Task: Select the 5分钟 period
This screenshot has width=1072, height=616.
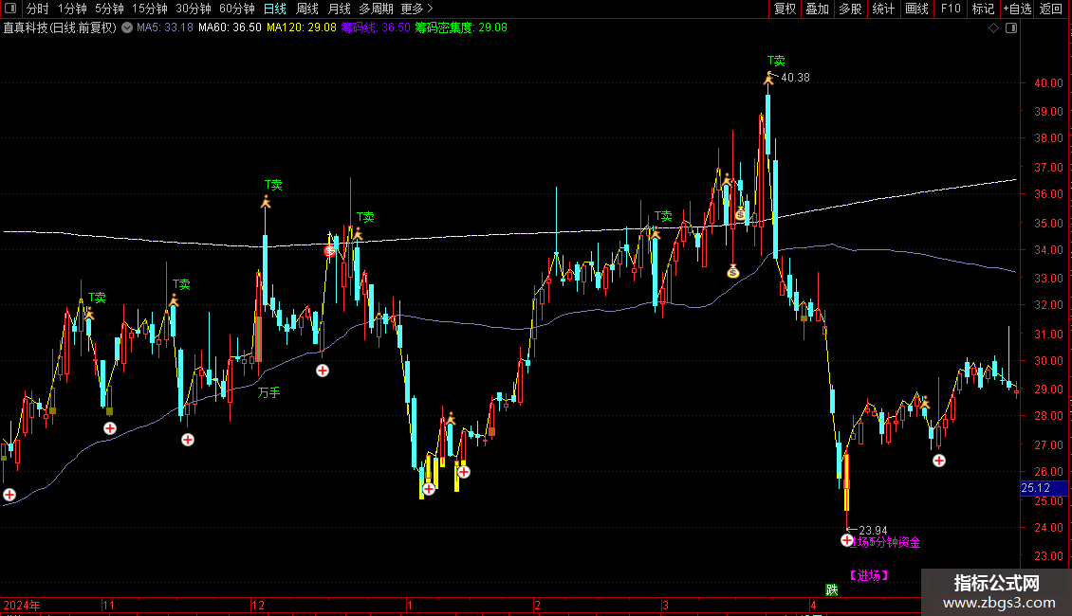Action: [x=109, y=9]
